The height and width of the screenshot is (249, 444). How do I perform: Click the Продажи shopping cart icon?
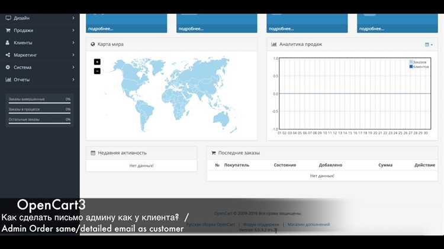[8, 30]
